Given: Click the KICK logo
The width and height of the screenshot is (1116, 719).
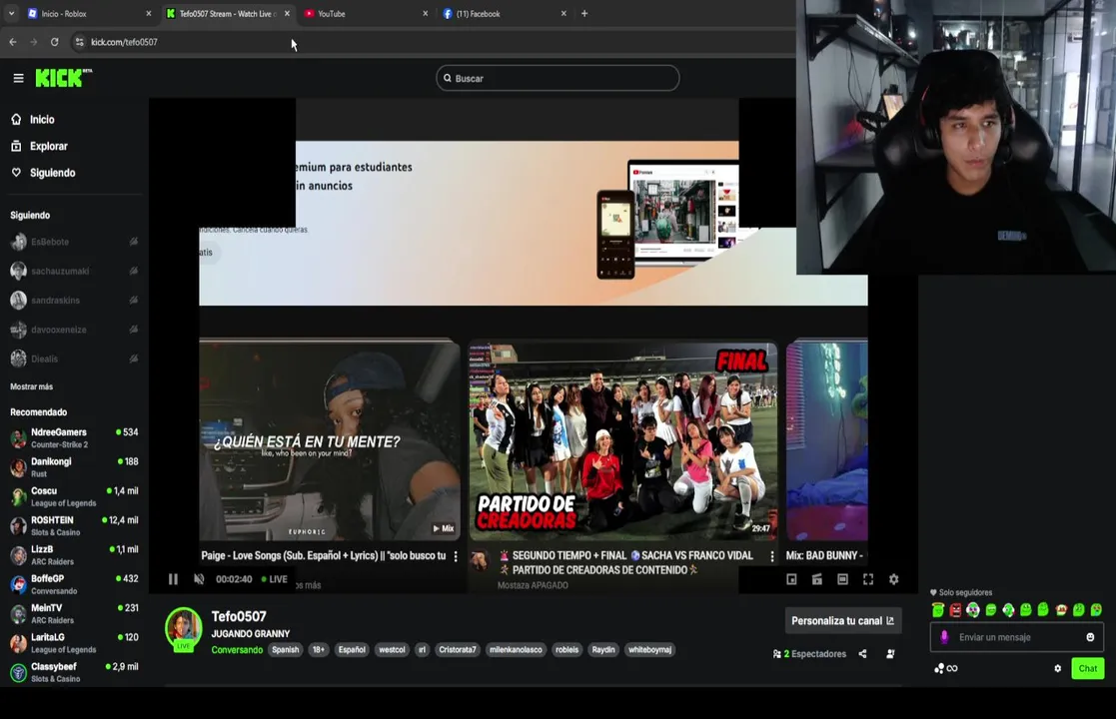Looking at the screenshot, I should pyautogui.click(x=63, y=78).
